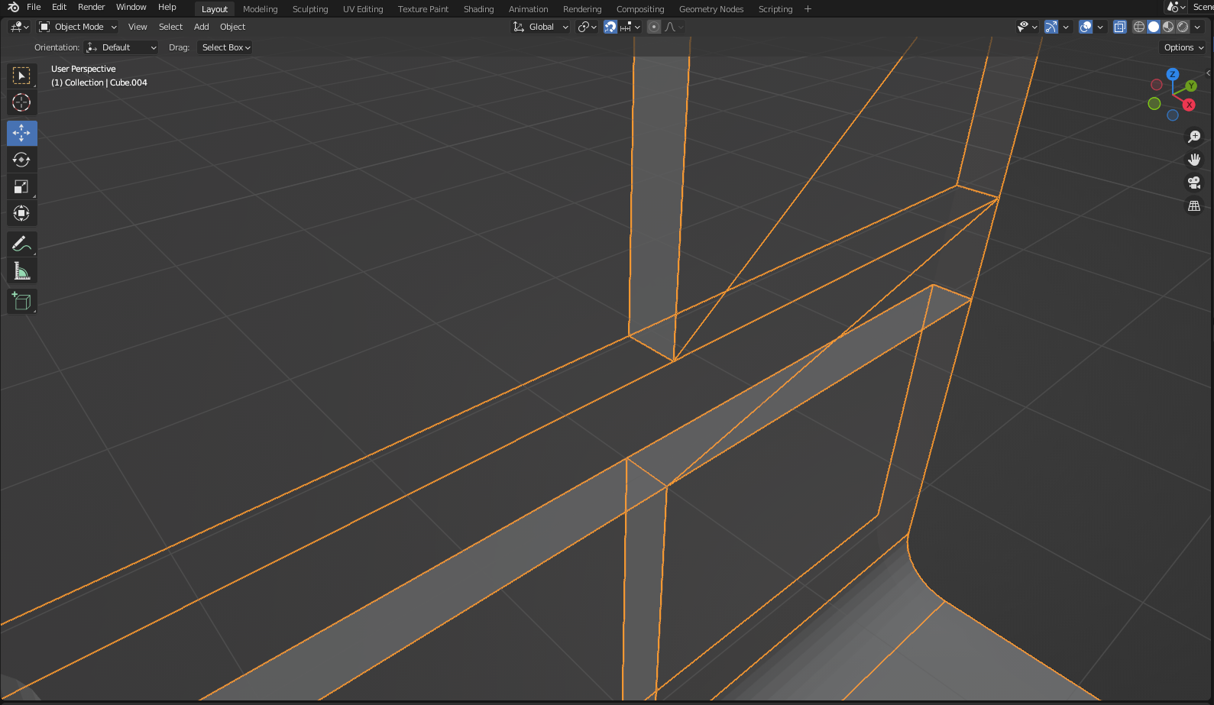Image resolution: width=1214 pixels, height=705 pixels.
Task: Activate the Scale tool
Action: tap(21, 186)
